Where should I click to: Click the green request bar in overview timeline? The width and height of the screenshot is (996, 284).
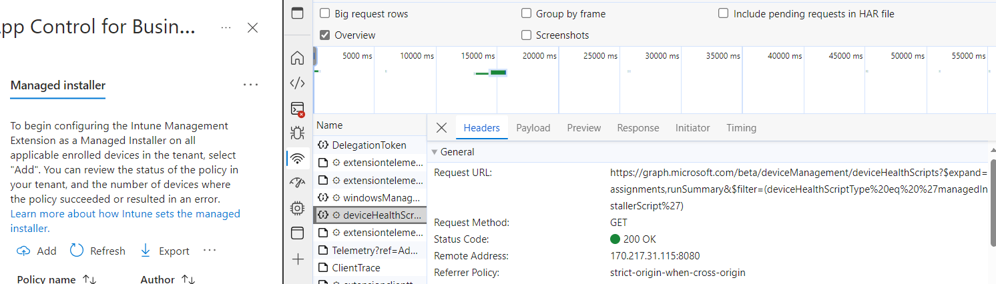click(x=498, y=72)
